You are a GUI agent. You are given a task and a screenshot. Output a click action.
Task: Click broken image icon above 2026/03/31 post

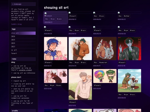coord(94,27)
